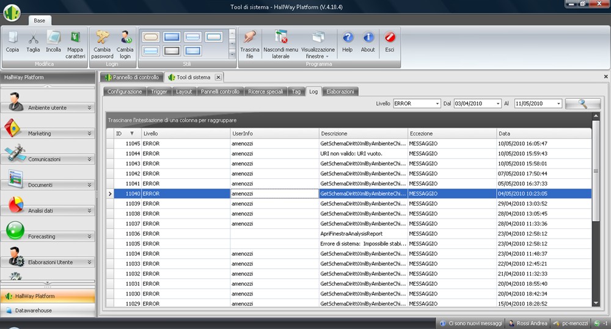Click the new messages info icon in status bar
611x329 pixels.
(x=442, y=324)
